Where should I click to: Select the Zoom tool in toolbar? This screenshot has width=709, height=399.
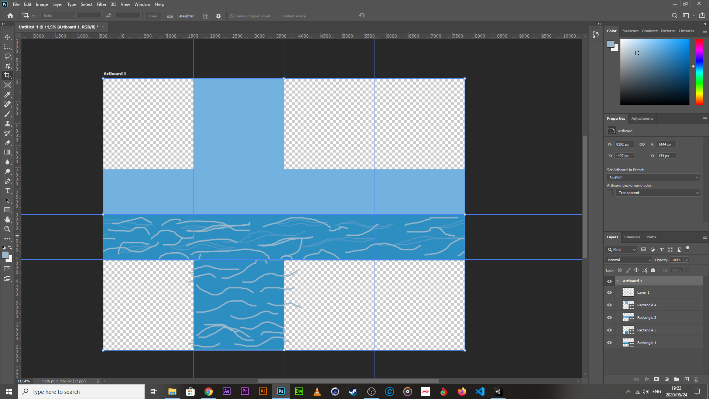(x=7, y=229)
